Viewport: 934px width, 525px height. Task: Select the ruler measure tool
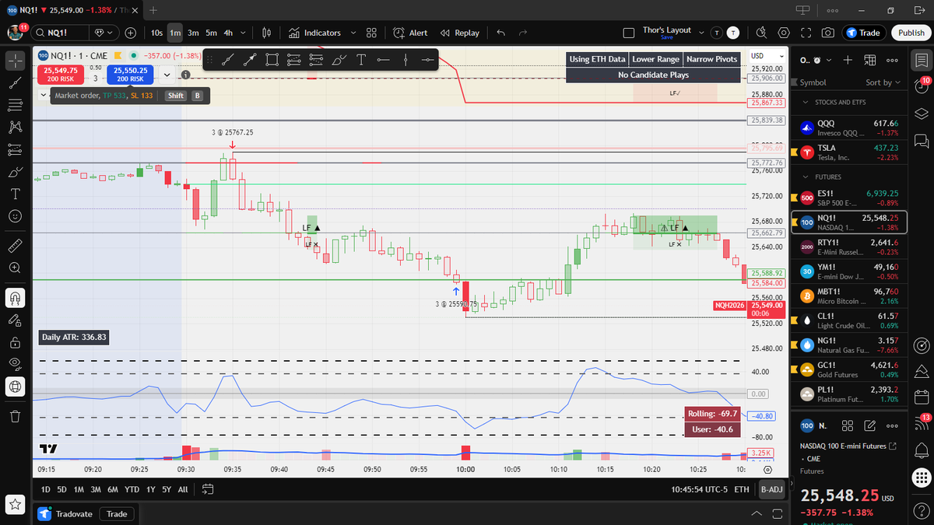coord(15,246)
